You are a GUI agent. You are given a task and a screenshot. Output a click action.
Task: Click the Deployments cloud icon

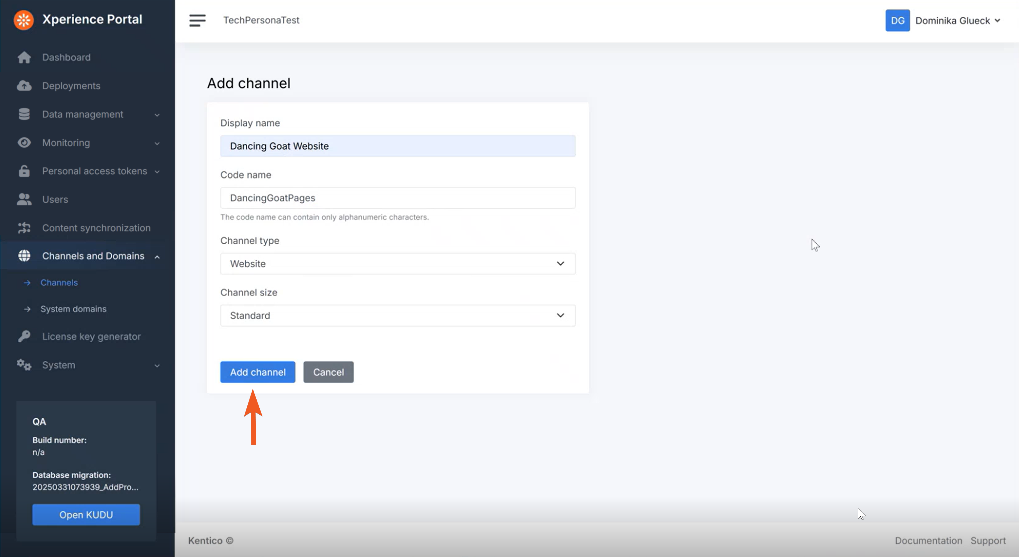click(24, 86)
